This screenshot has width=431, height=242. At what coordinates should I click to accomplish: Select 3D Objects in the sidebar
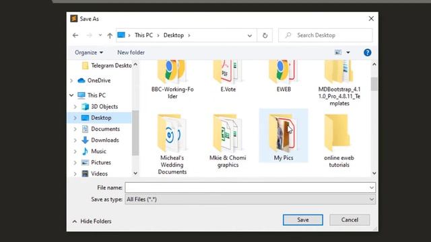[x=100, y=106]
